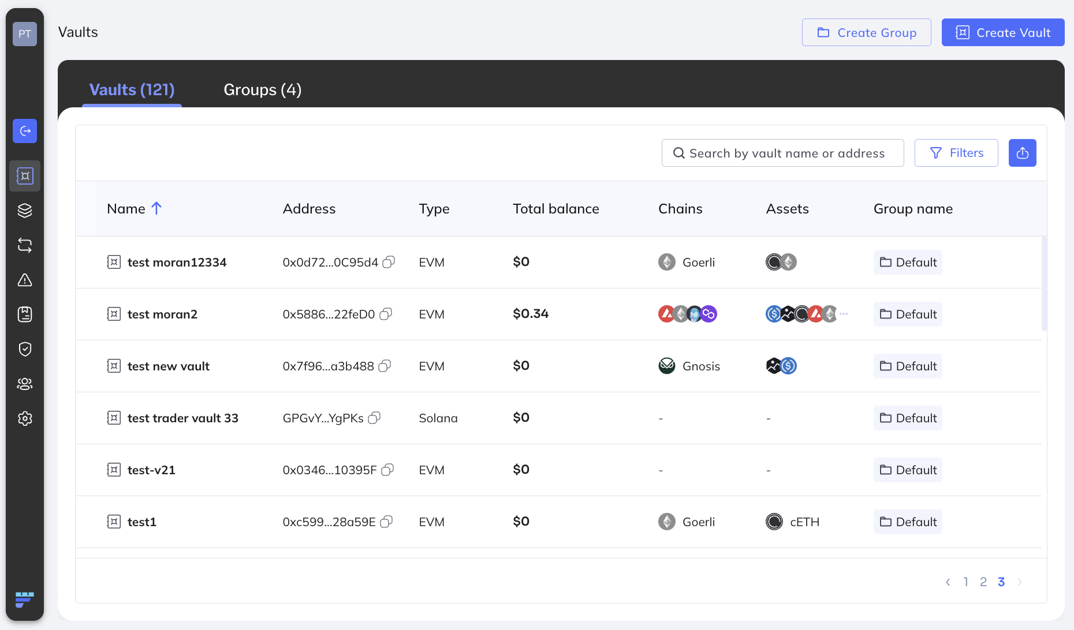Click the app logo at sidebar bottom
Viewport: 1074px width, 630px height.
24,599
